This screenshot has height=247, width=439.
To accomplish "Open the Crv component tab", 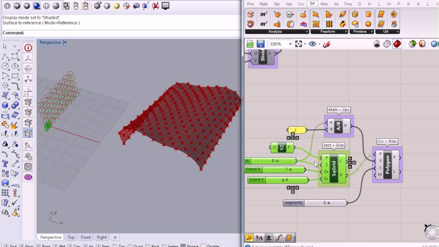I will click(x=301, y=4).
